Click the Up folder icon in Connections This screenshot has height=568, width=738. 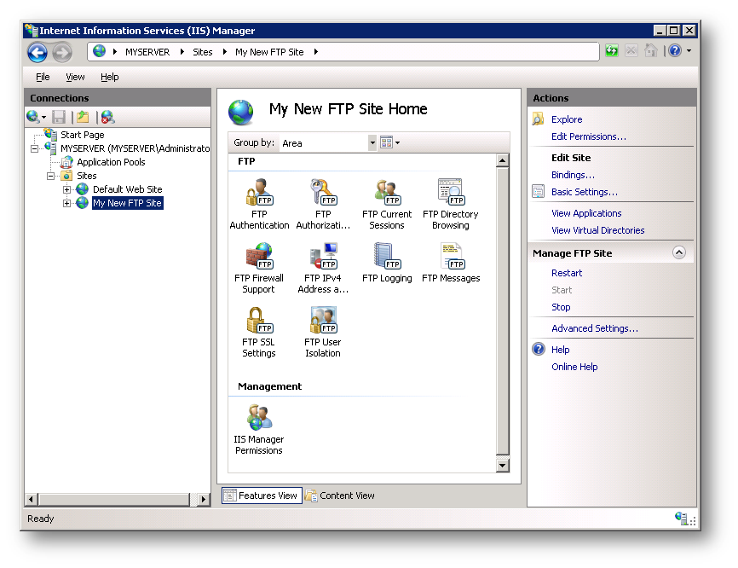click(x=84, y=116)
